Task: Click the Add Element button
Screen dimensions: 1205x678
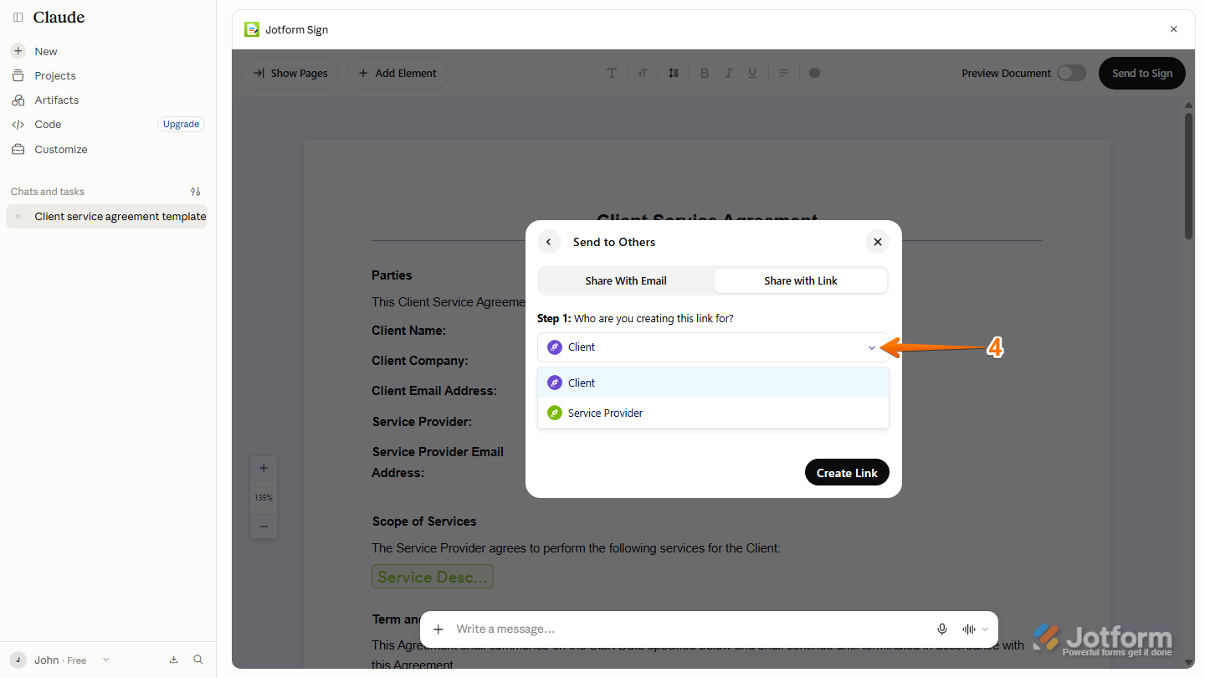Action: click(397, 73)
